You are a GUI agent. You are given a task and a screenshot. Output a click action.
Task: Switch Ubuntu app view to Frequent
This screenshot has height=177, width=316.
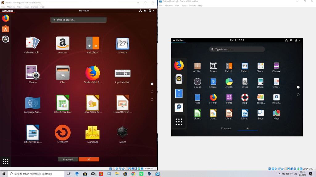[68, 159]
